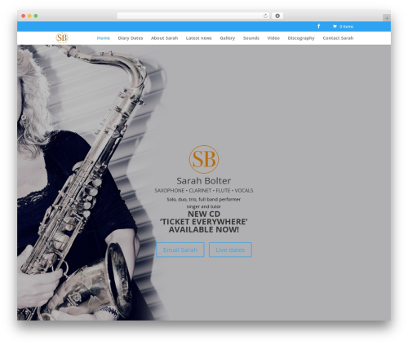Open the About Sarah page
Viewport: 408px width, 345px height.
[x=164, y=38]
